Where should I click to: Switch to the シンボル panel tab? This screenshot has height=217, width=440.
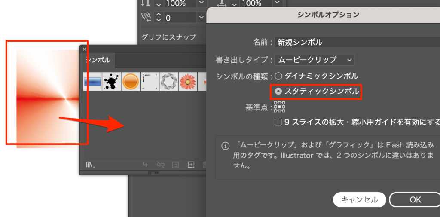(x=98, y=60)
